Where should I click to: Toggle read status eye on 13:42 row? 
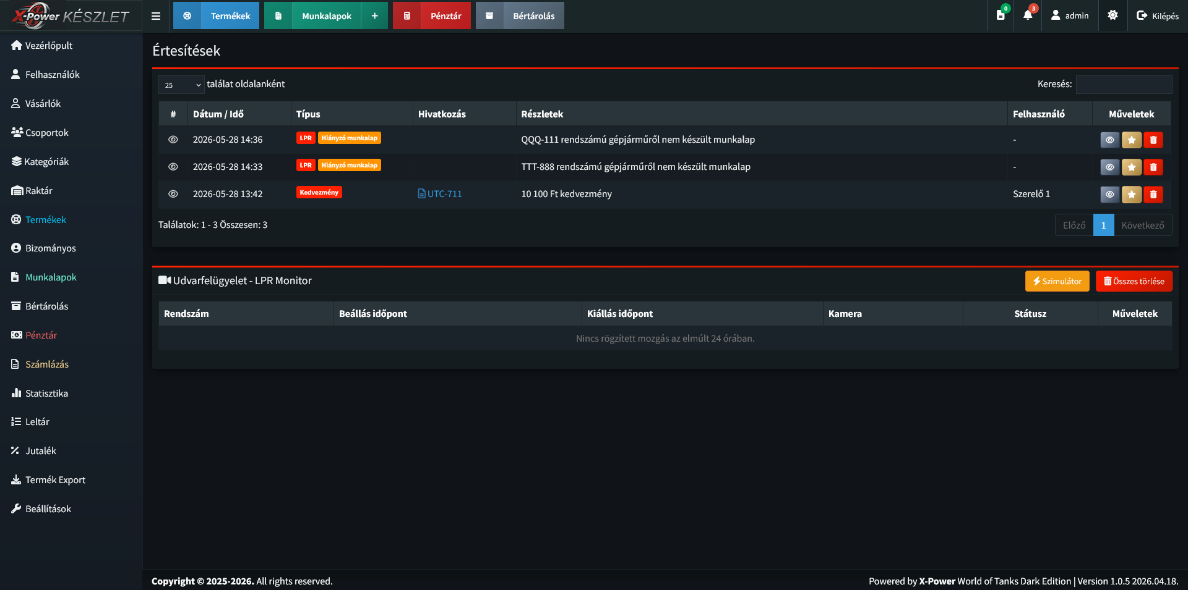(x=173, y=194)
